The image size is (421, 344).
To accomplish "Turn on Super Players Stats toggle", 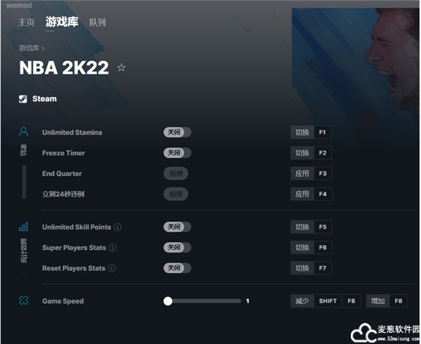I will coord(178,247).
